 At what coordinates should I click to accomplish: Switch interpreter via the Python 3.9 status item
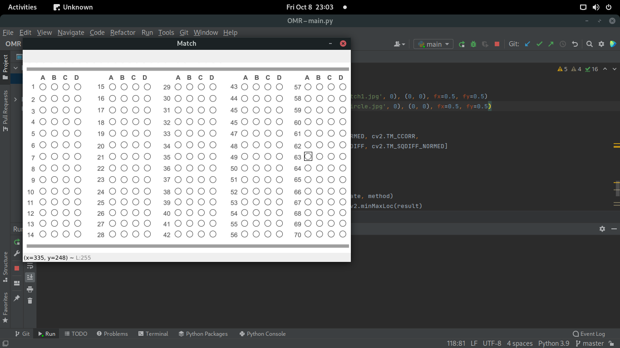click(554, 343)
